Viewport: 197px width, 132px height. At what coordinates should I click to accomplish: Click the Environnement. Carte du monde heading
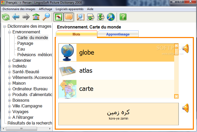tap(89, 27)
